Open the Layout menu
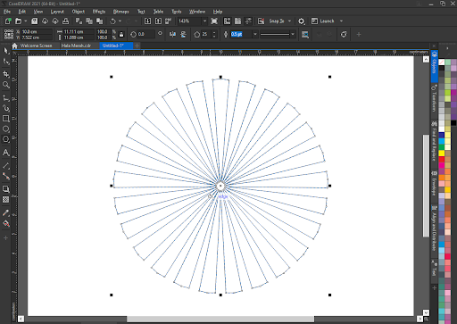The width and height of the screenshot is (457, 324). click(x=57, y=12)
